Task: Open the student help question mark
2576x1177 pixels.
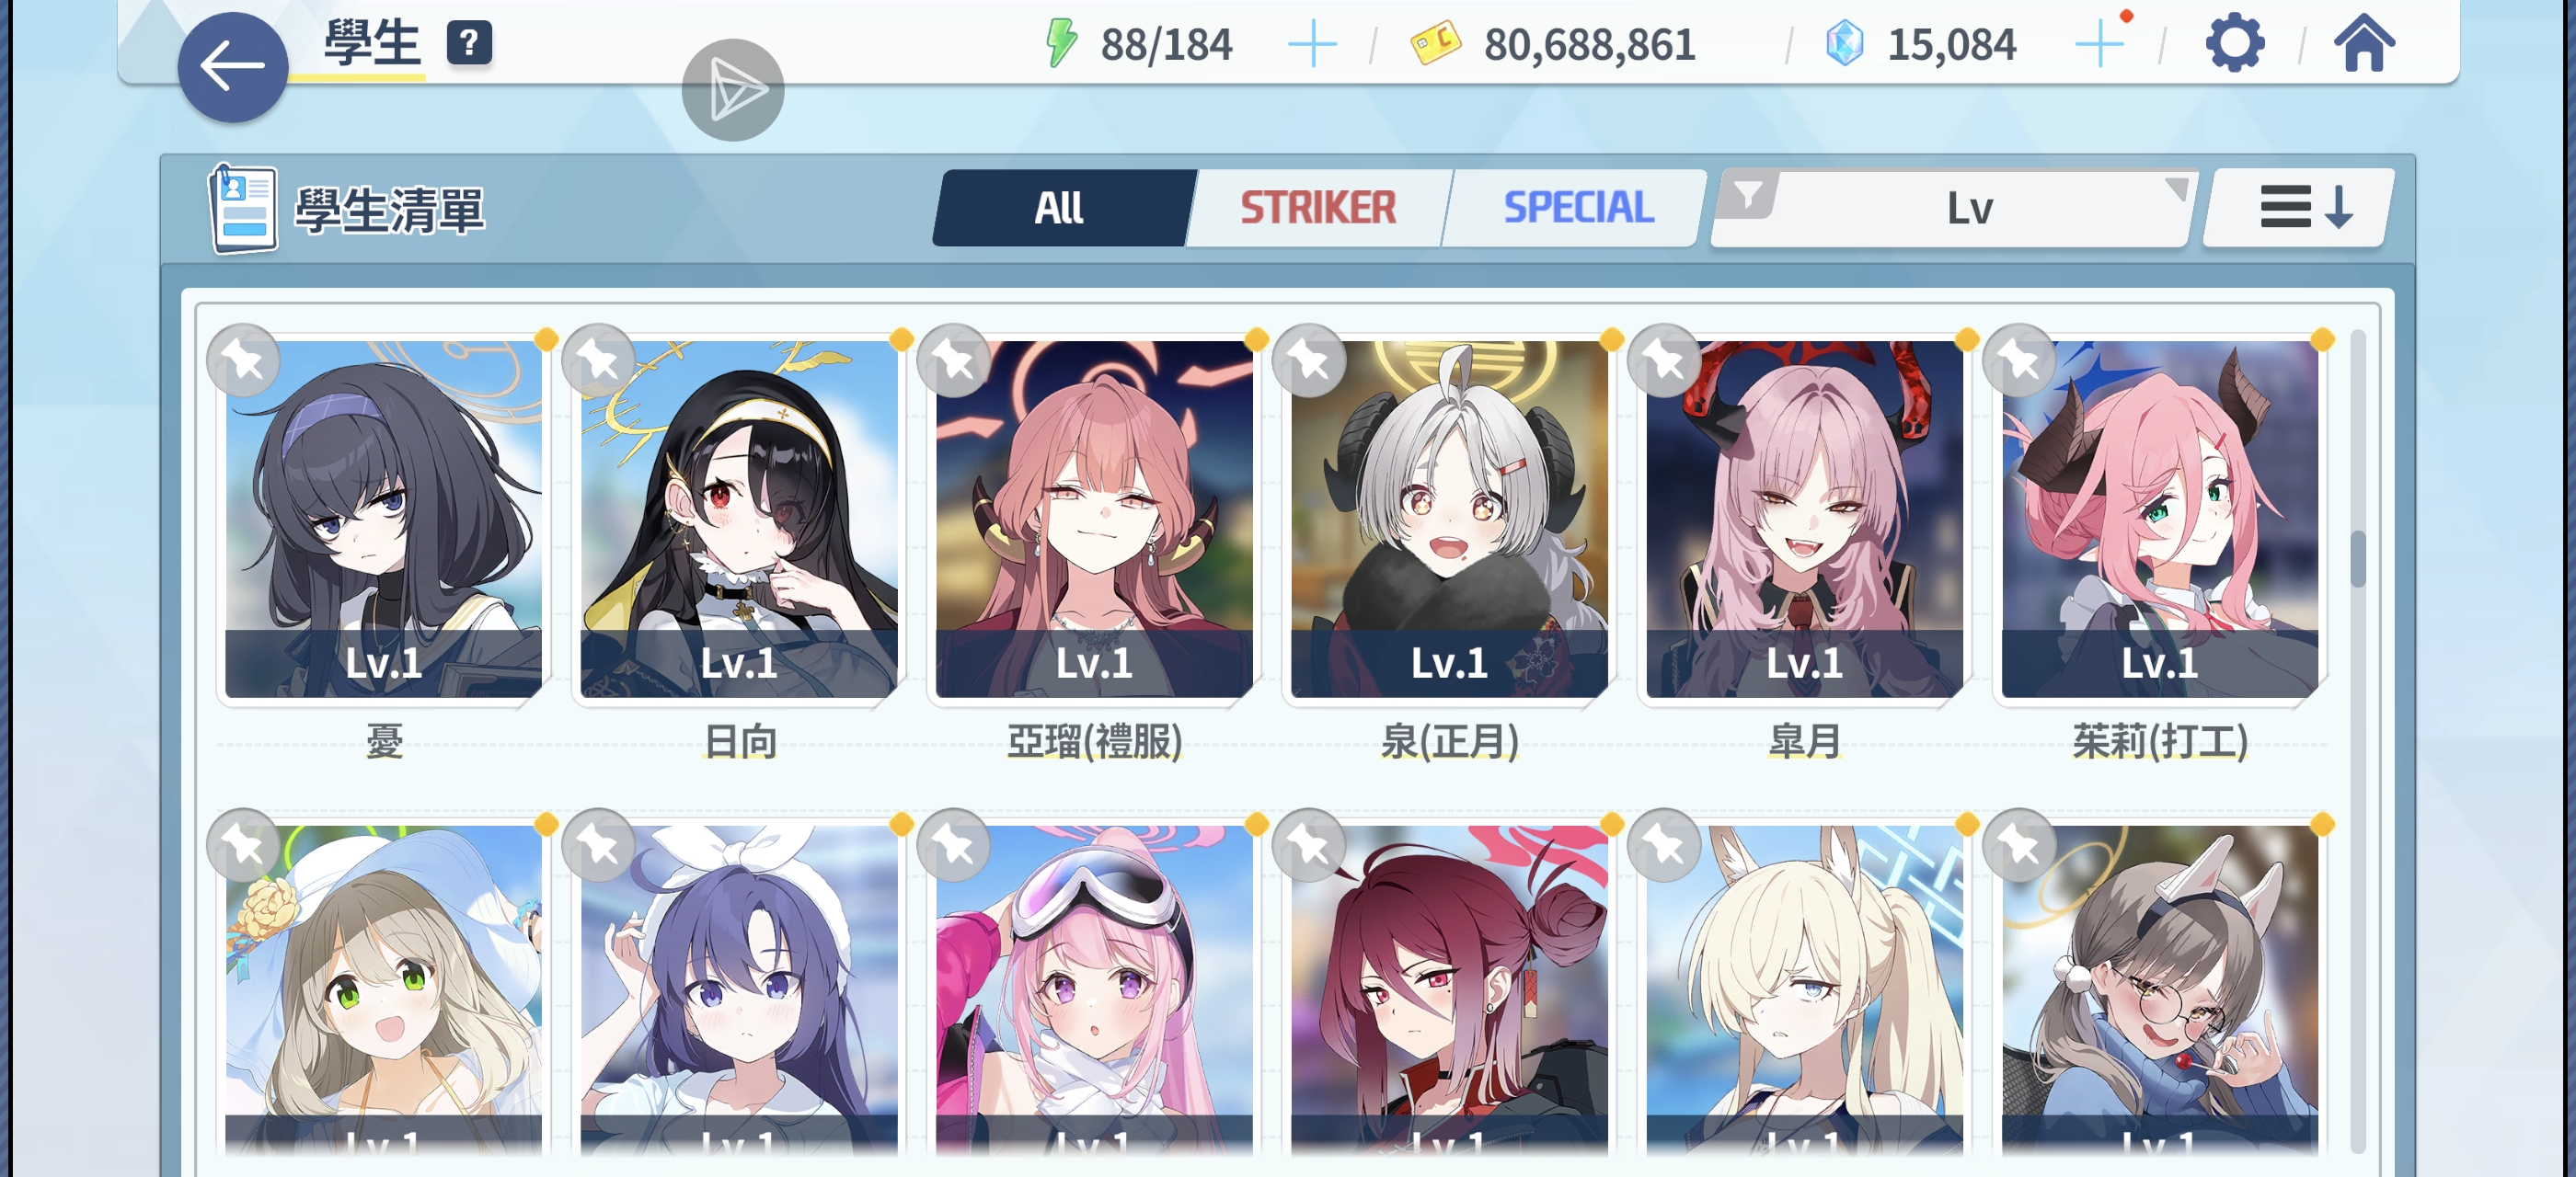Action: [469, 43]
